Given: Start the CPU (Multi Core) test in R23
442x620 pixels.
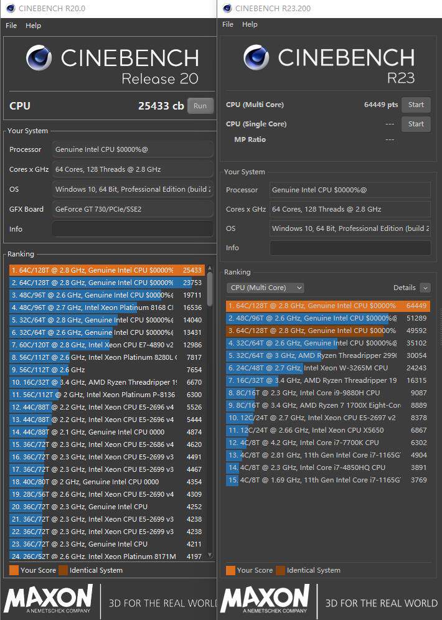Looking at the screenshot, I should coord(416,105).
